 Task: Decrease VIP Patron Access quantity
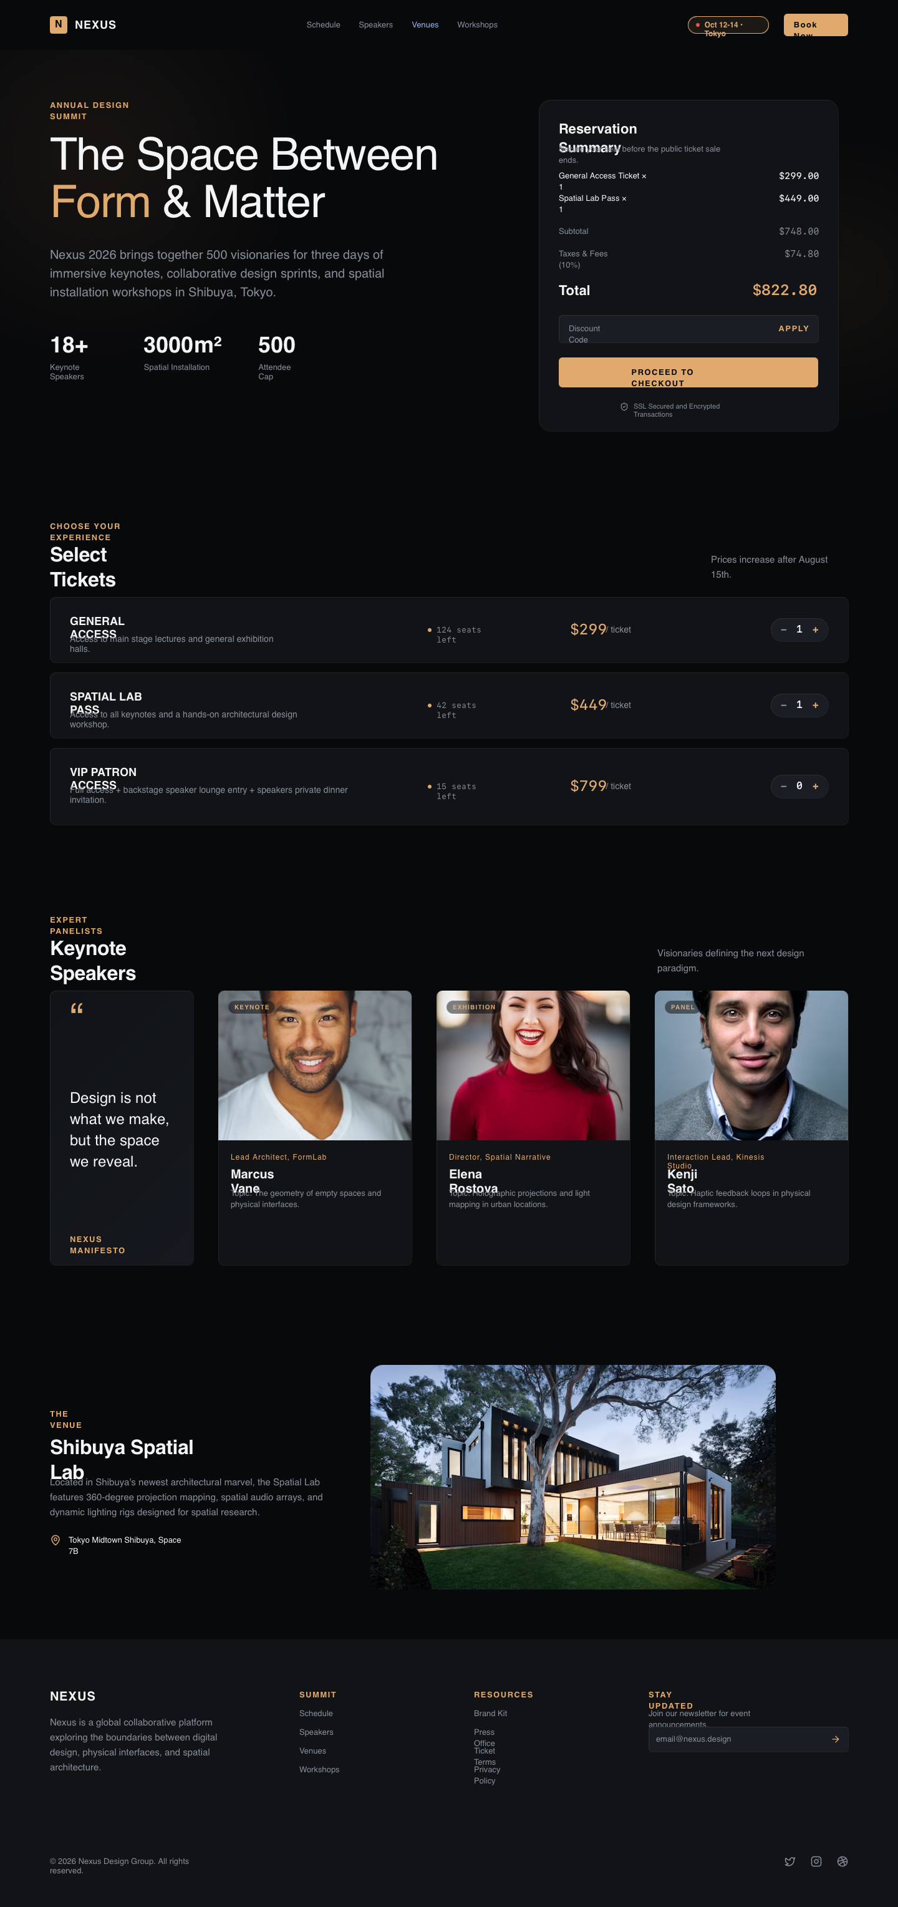[783, 786]
